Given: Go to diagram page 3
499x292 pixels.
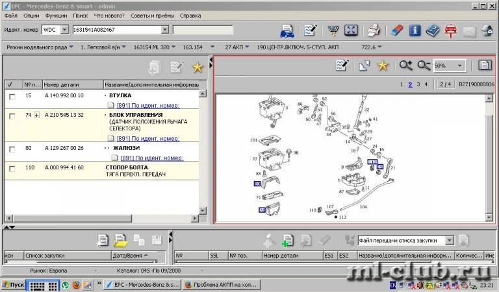Looking at the screenshot, I should (x=418, y=84).
